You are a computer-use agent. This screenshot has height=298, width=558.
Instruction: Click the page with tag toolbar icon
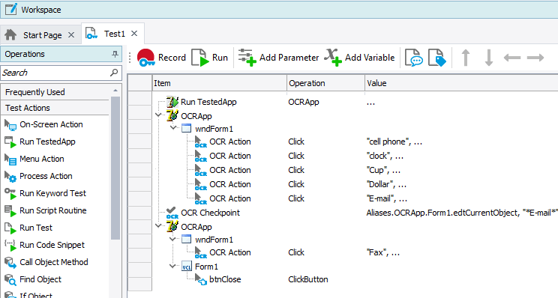(x=437, y=58)
